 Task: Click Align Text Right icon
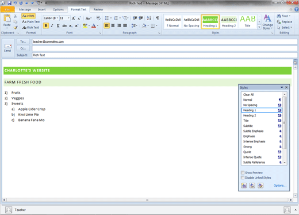119,25
